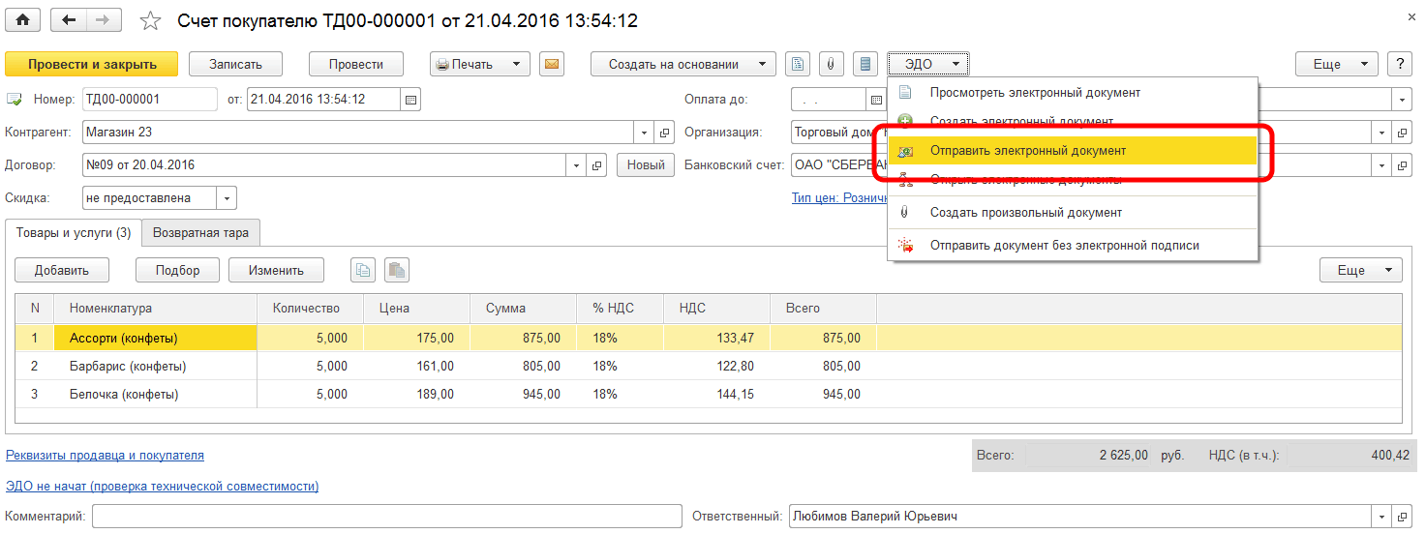Open calendar picker for Оплата до
The height and width of the screenshot is (534, 1426).
(x=874, y=100)
